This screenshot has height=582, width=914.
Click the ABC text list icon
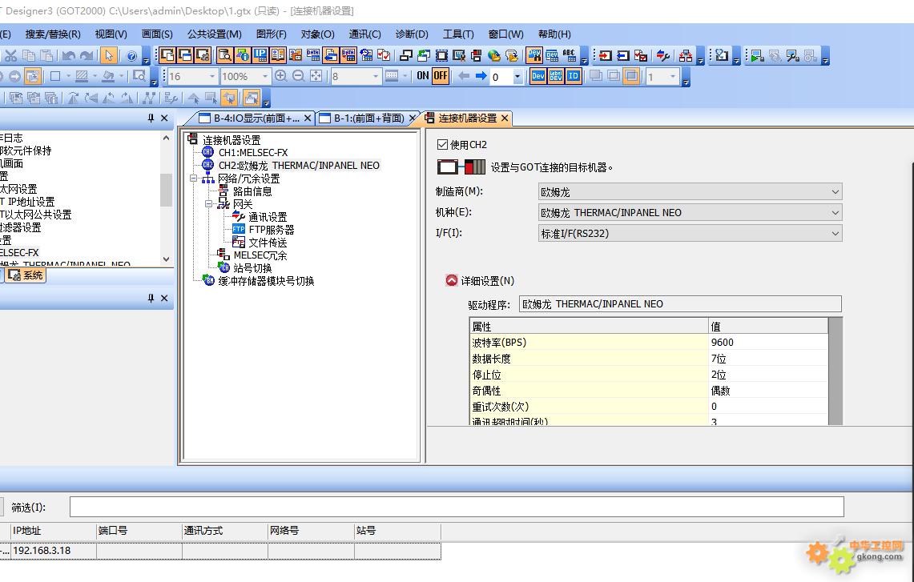coord(569,55)
